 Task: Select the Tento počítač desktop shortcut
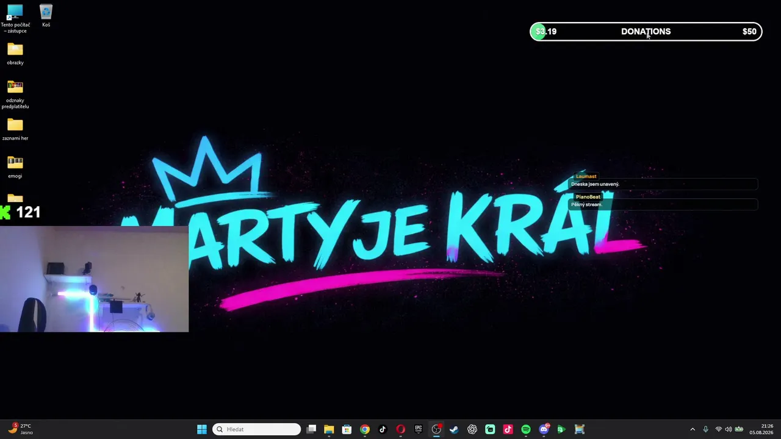tap(15, 20)
